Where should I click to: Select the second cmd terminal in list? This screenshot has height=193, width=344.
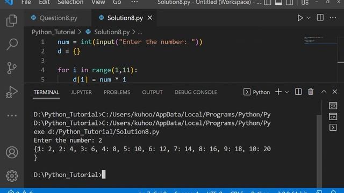click(x=333, y=117)
